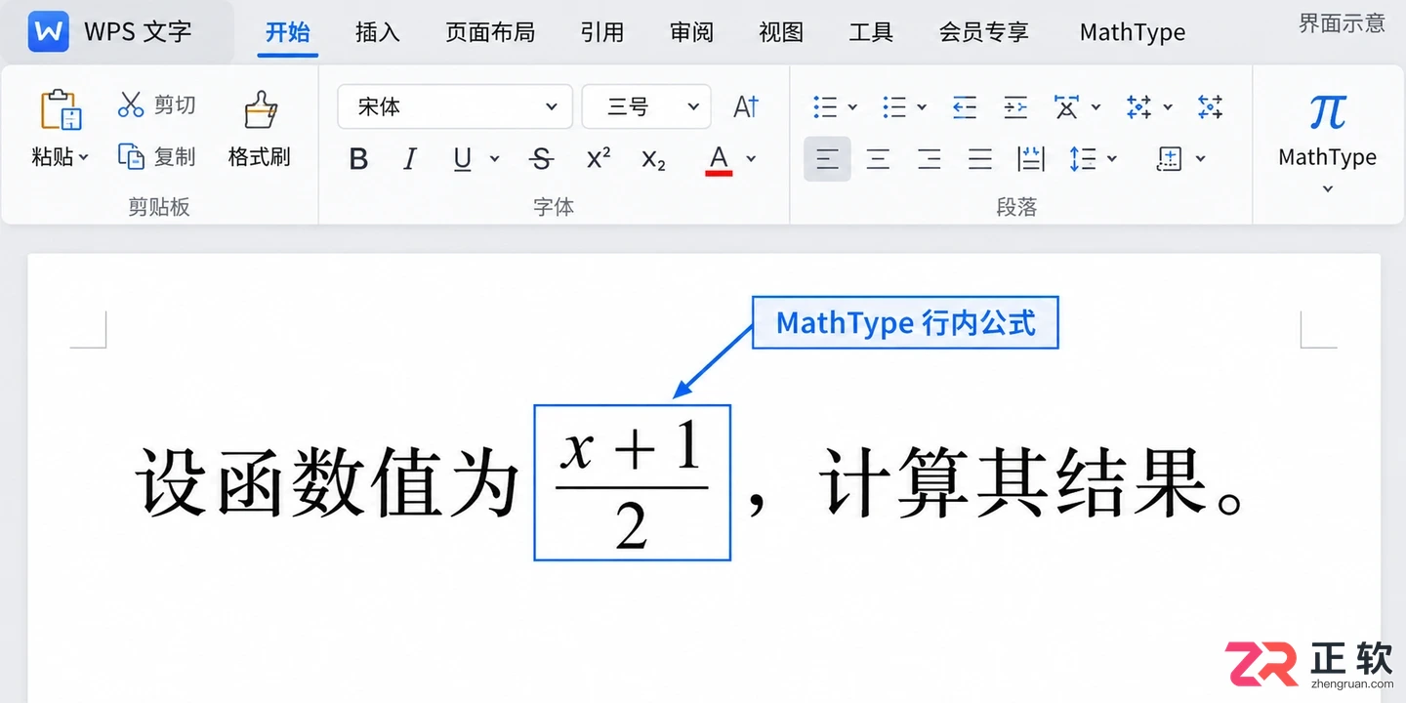The image size is (1406, 703).
Task: Open underline style dropdown arrow
Action: (494, 158)
